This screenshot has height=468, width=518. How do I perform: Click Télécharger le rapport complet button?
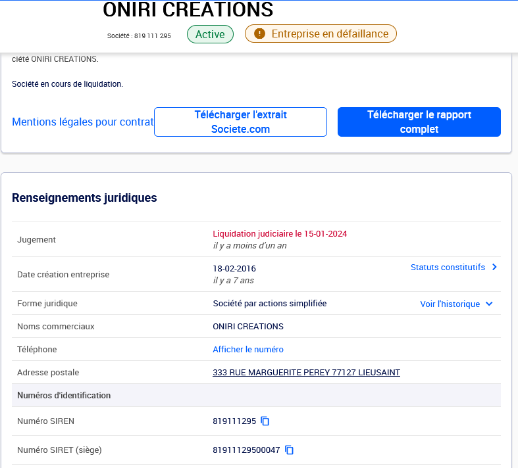click(x=419, y=122)
